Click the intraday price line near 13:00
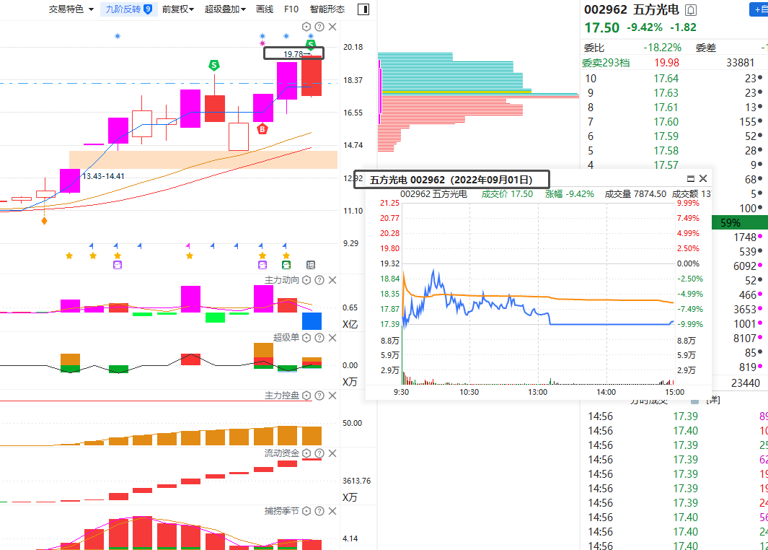The height and width of the screenshot is (550, 768). tap(538, 313)
